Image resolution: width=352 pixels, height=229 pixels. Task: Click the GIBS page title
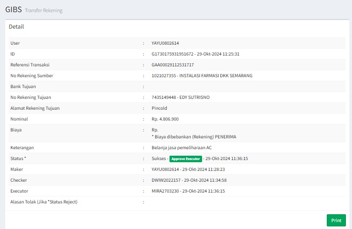pyautogui.click(x=13, y=9)
